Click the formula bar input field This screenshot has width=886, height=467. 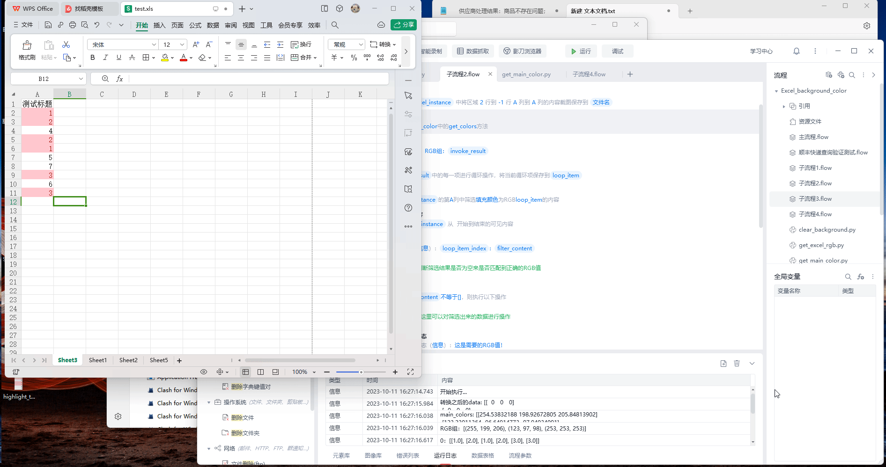click(258, 79)
